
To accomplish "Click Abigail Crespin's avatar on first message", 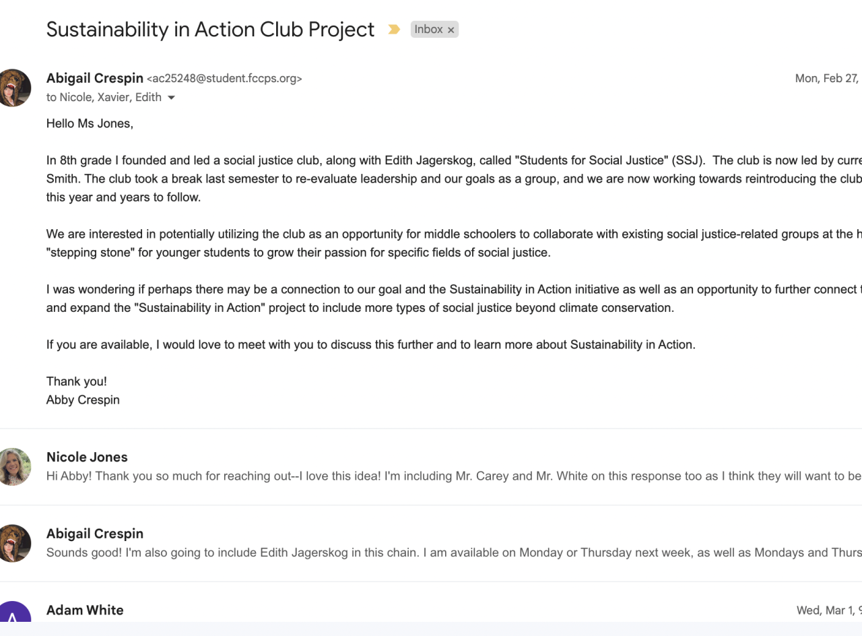I will [x=13, y=88].
